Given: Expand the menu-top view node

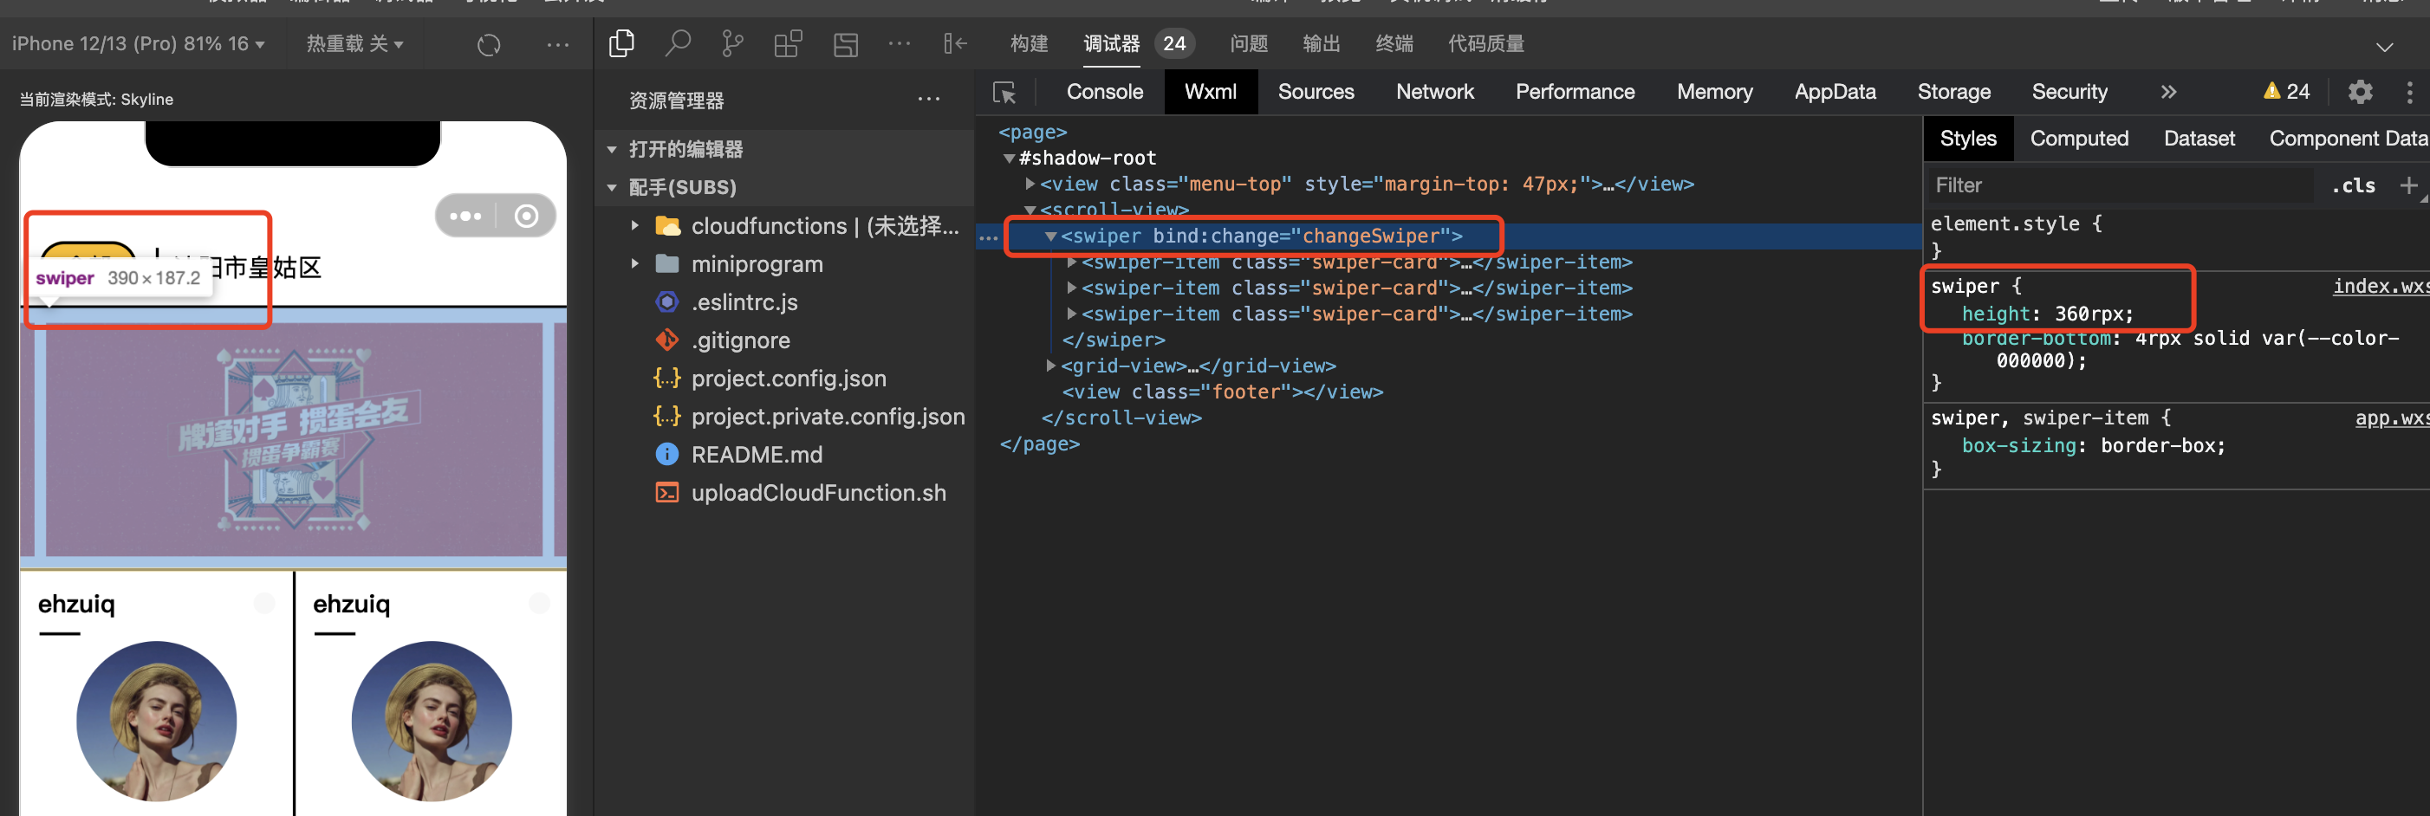Looking at the screenshot, I should (x=1030, y=184).
